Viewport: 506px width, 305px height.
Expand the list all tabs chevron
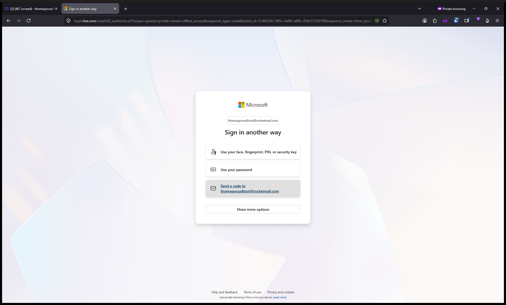point(419,9)
